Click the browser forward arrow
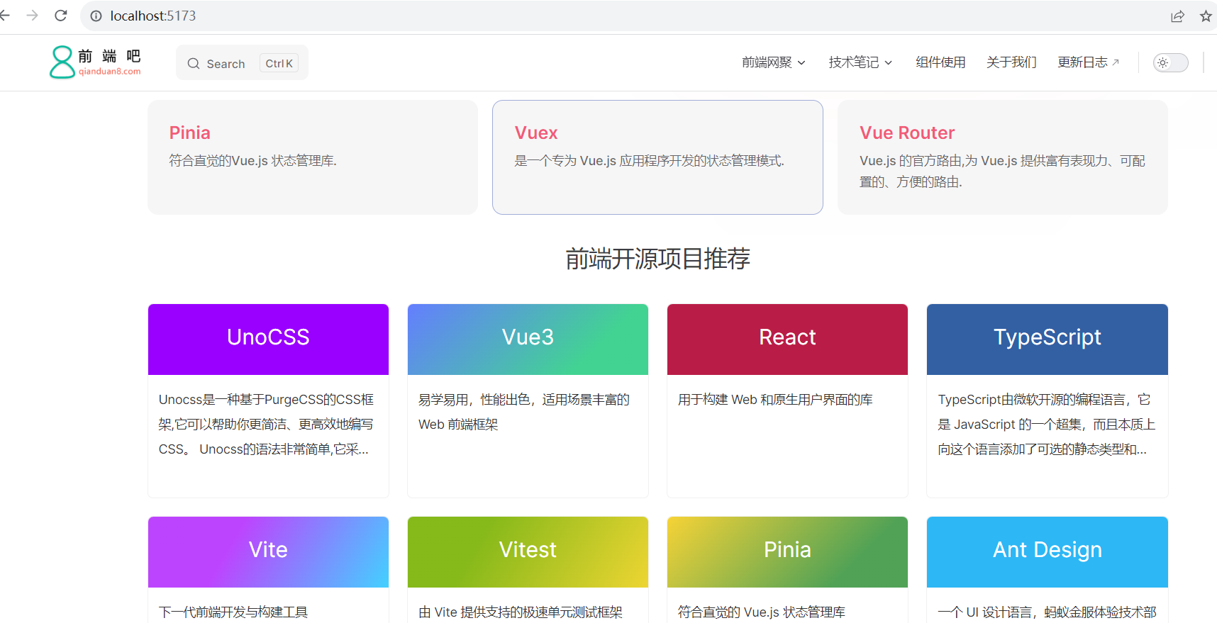 pyautogui.click(x=32, y=16)
